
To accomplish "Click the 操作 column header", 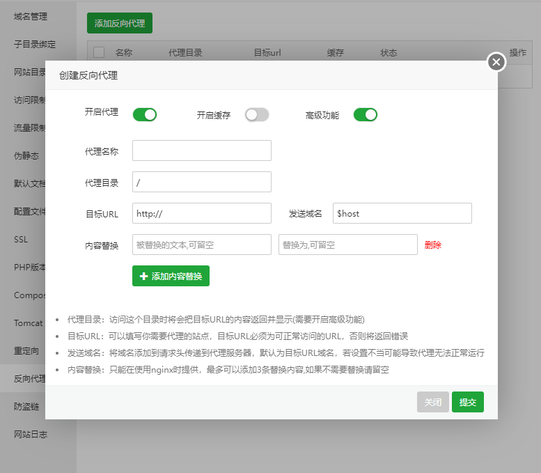I will pos(518,52).
